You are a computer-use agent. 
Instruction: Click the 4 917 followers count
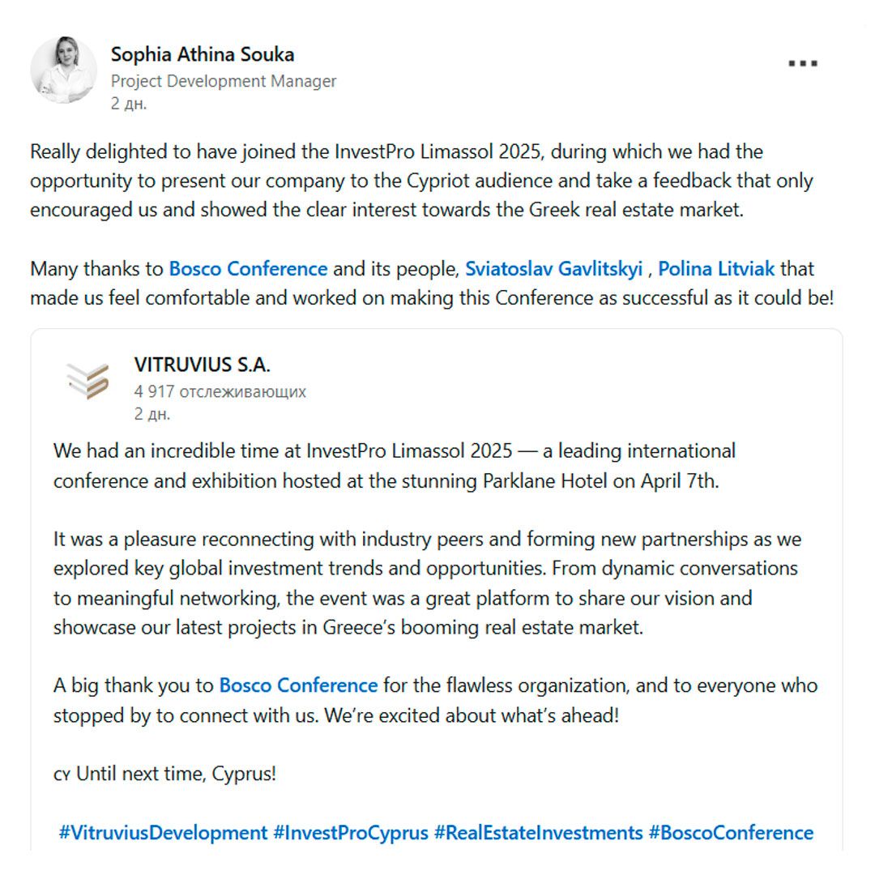pos(220,391)
